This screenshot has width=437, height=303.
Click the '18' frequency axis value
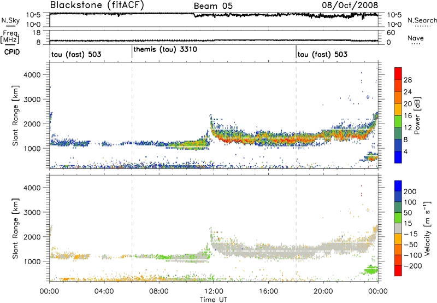click(36, 33)
